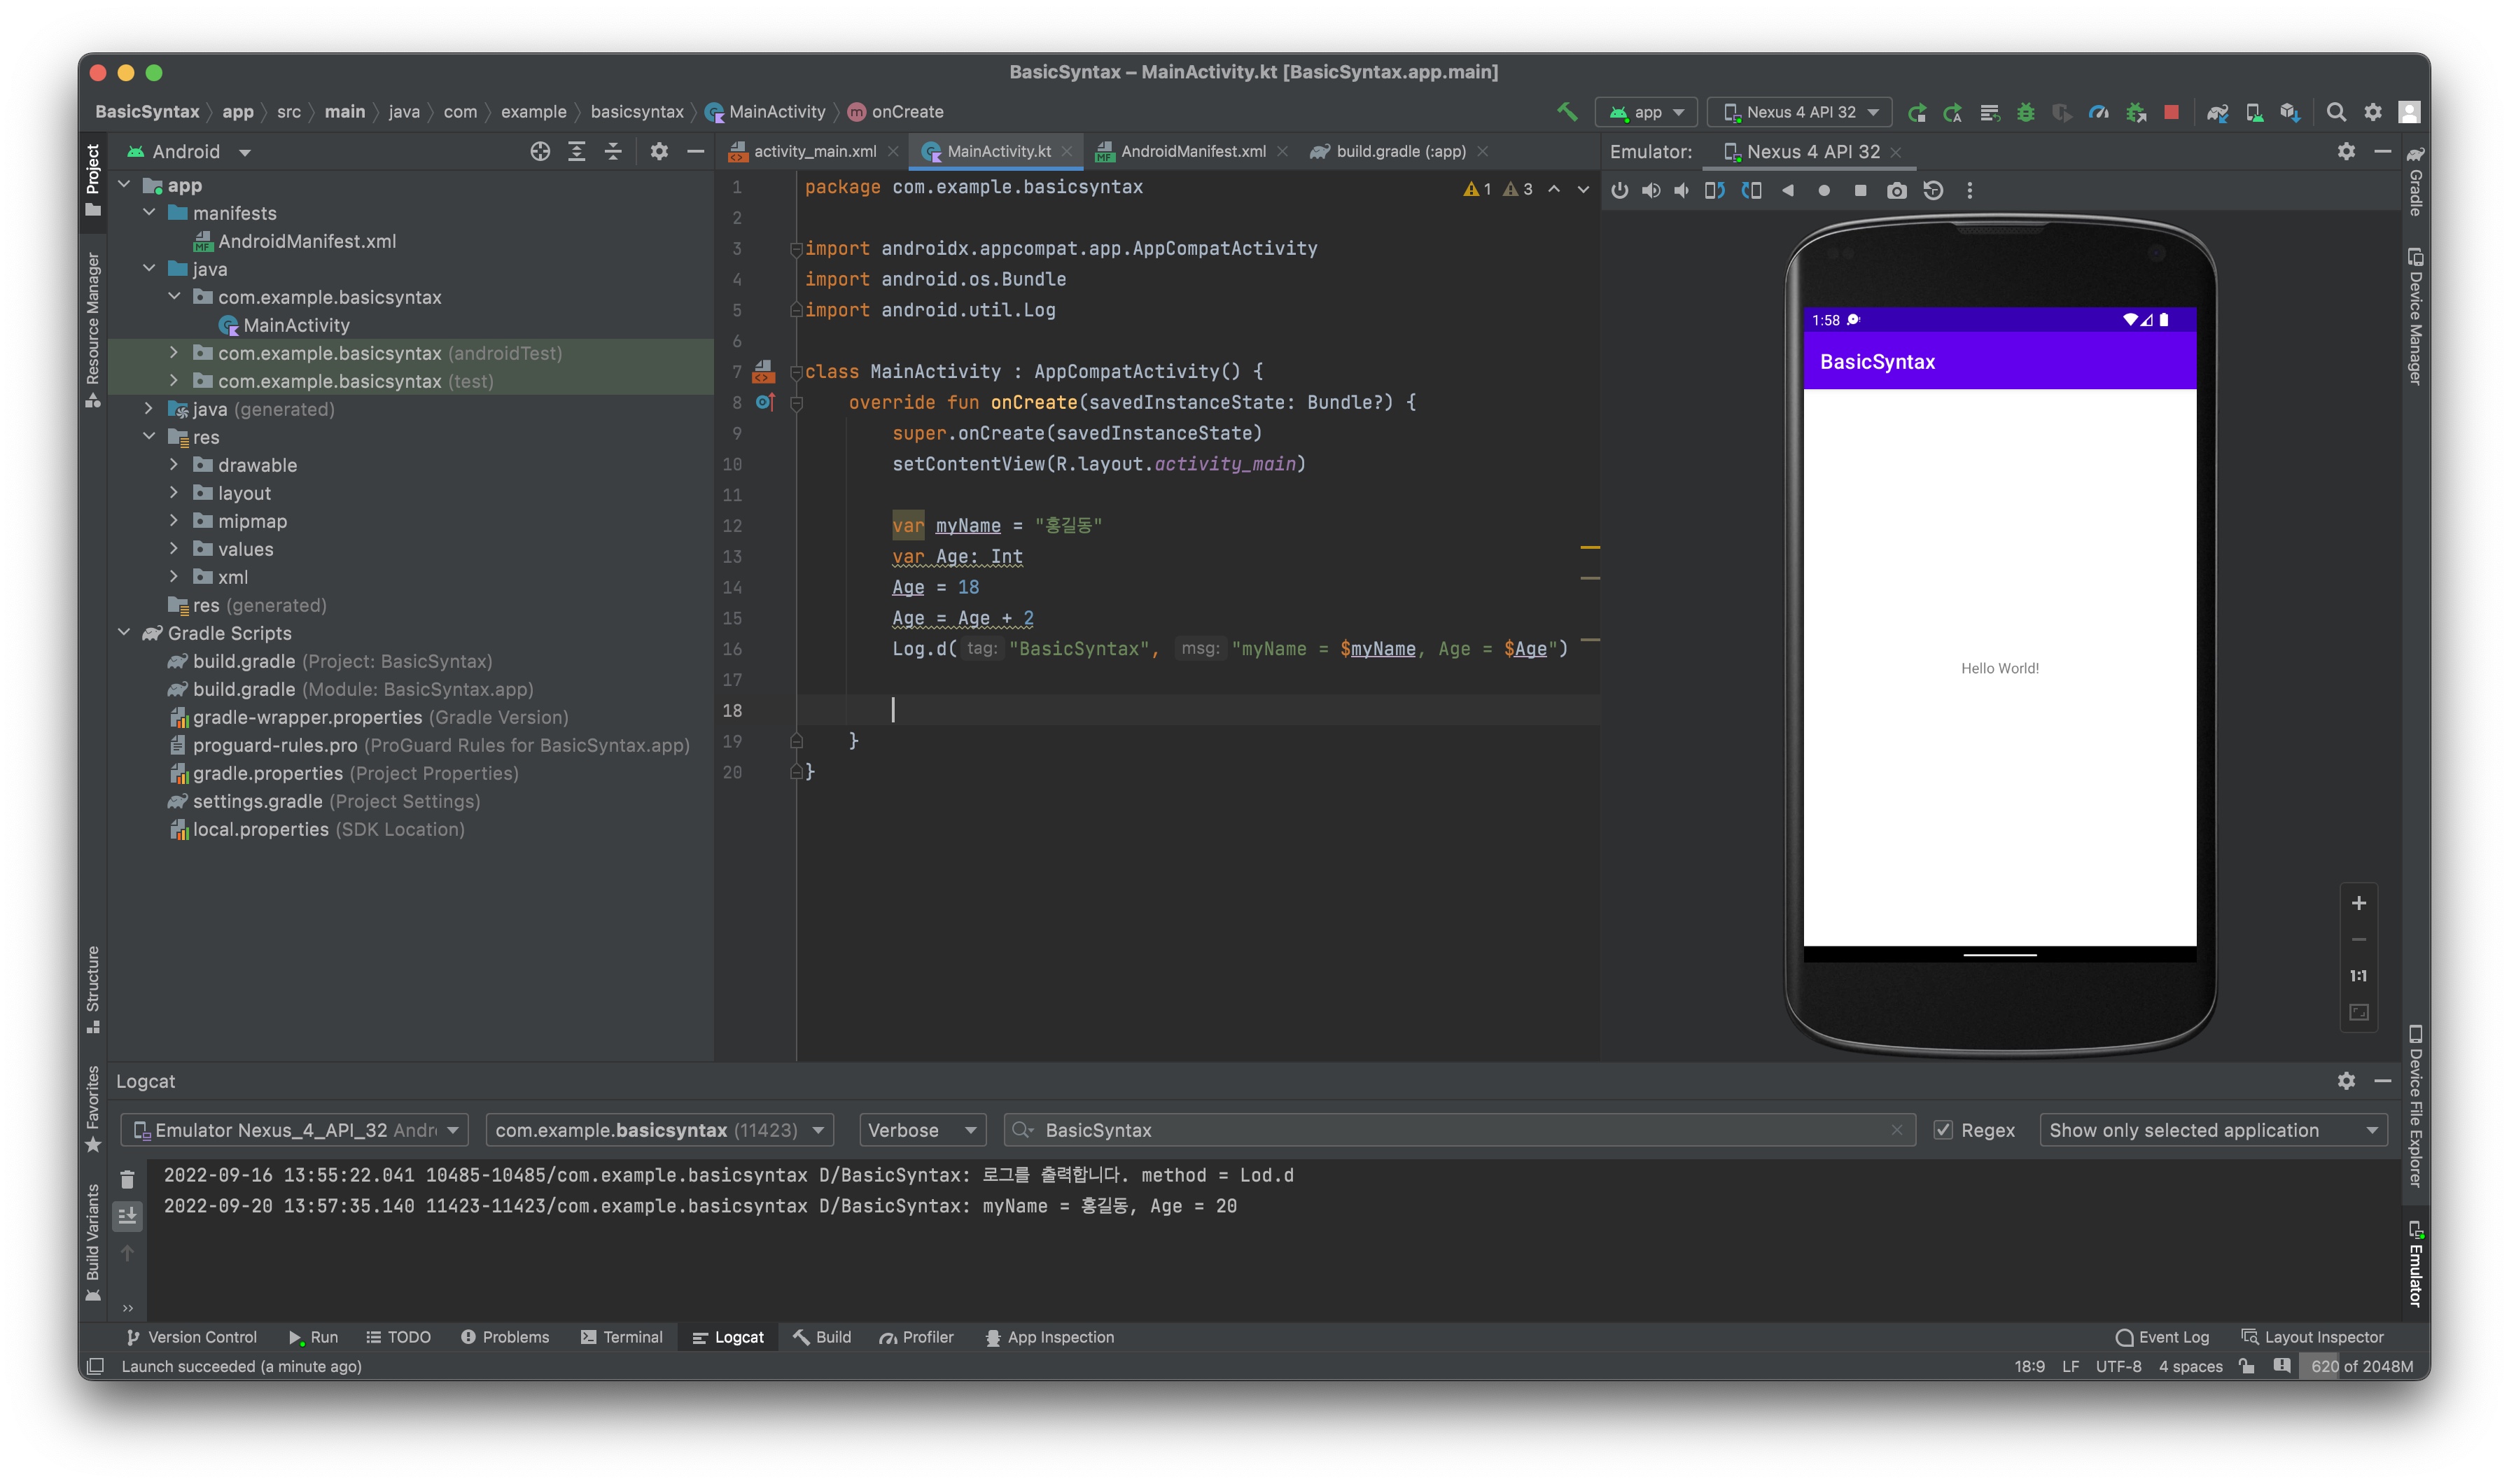2509x1484 pixels.
Task: Rotate emulator right icon
Action: coord(1751,190)
